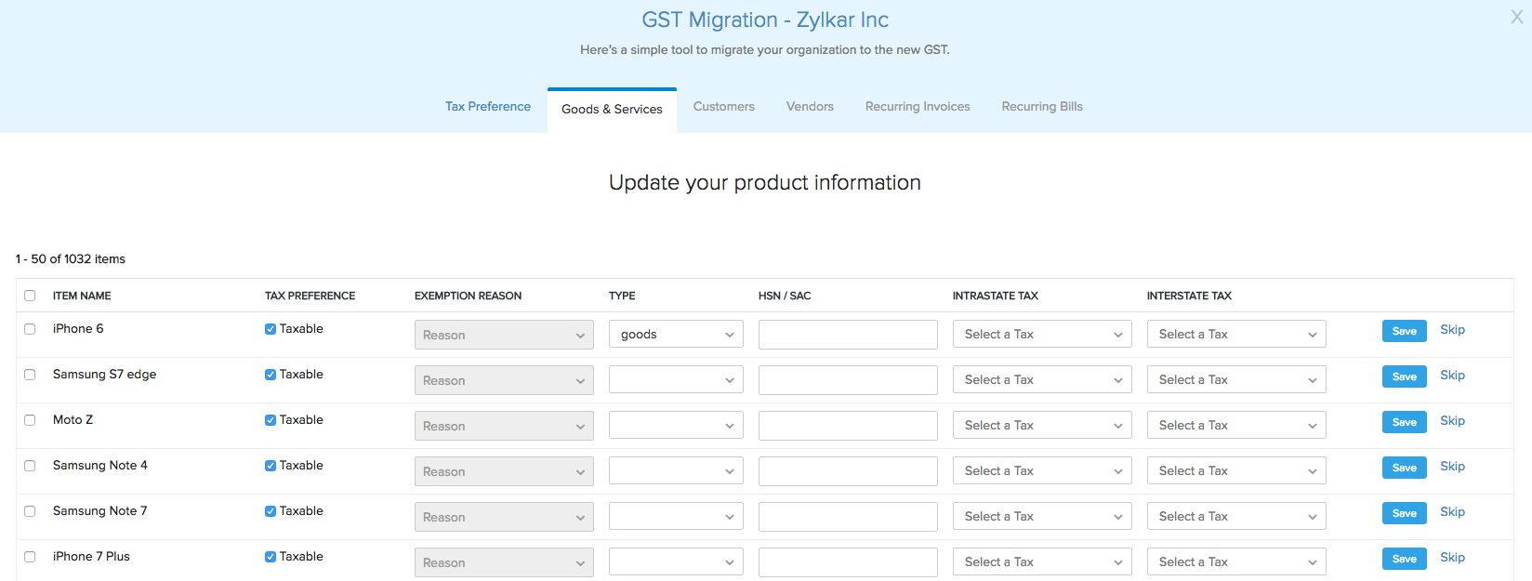This screenshot has height=581, width=1532.
Task: Toggle Taxable checkbox for Moto Z
Action: pyautogui.click(x=271, y=420)
